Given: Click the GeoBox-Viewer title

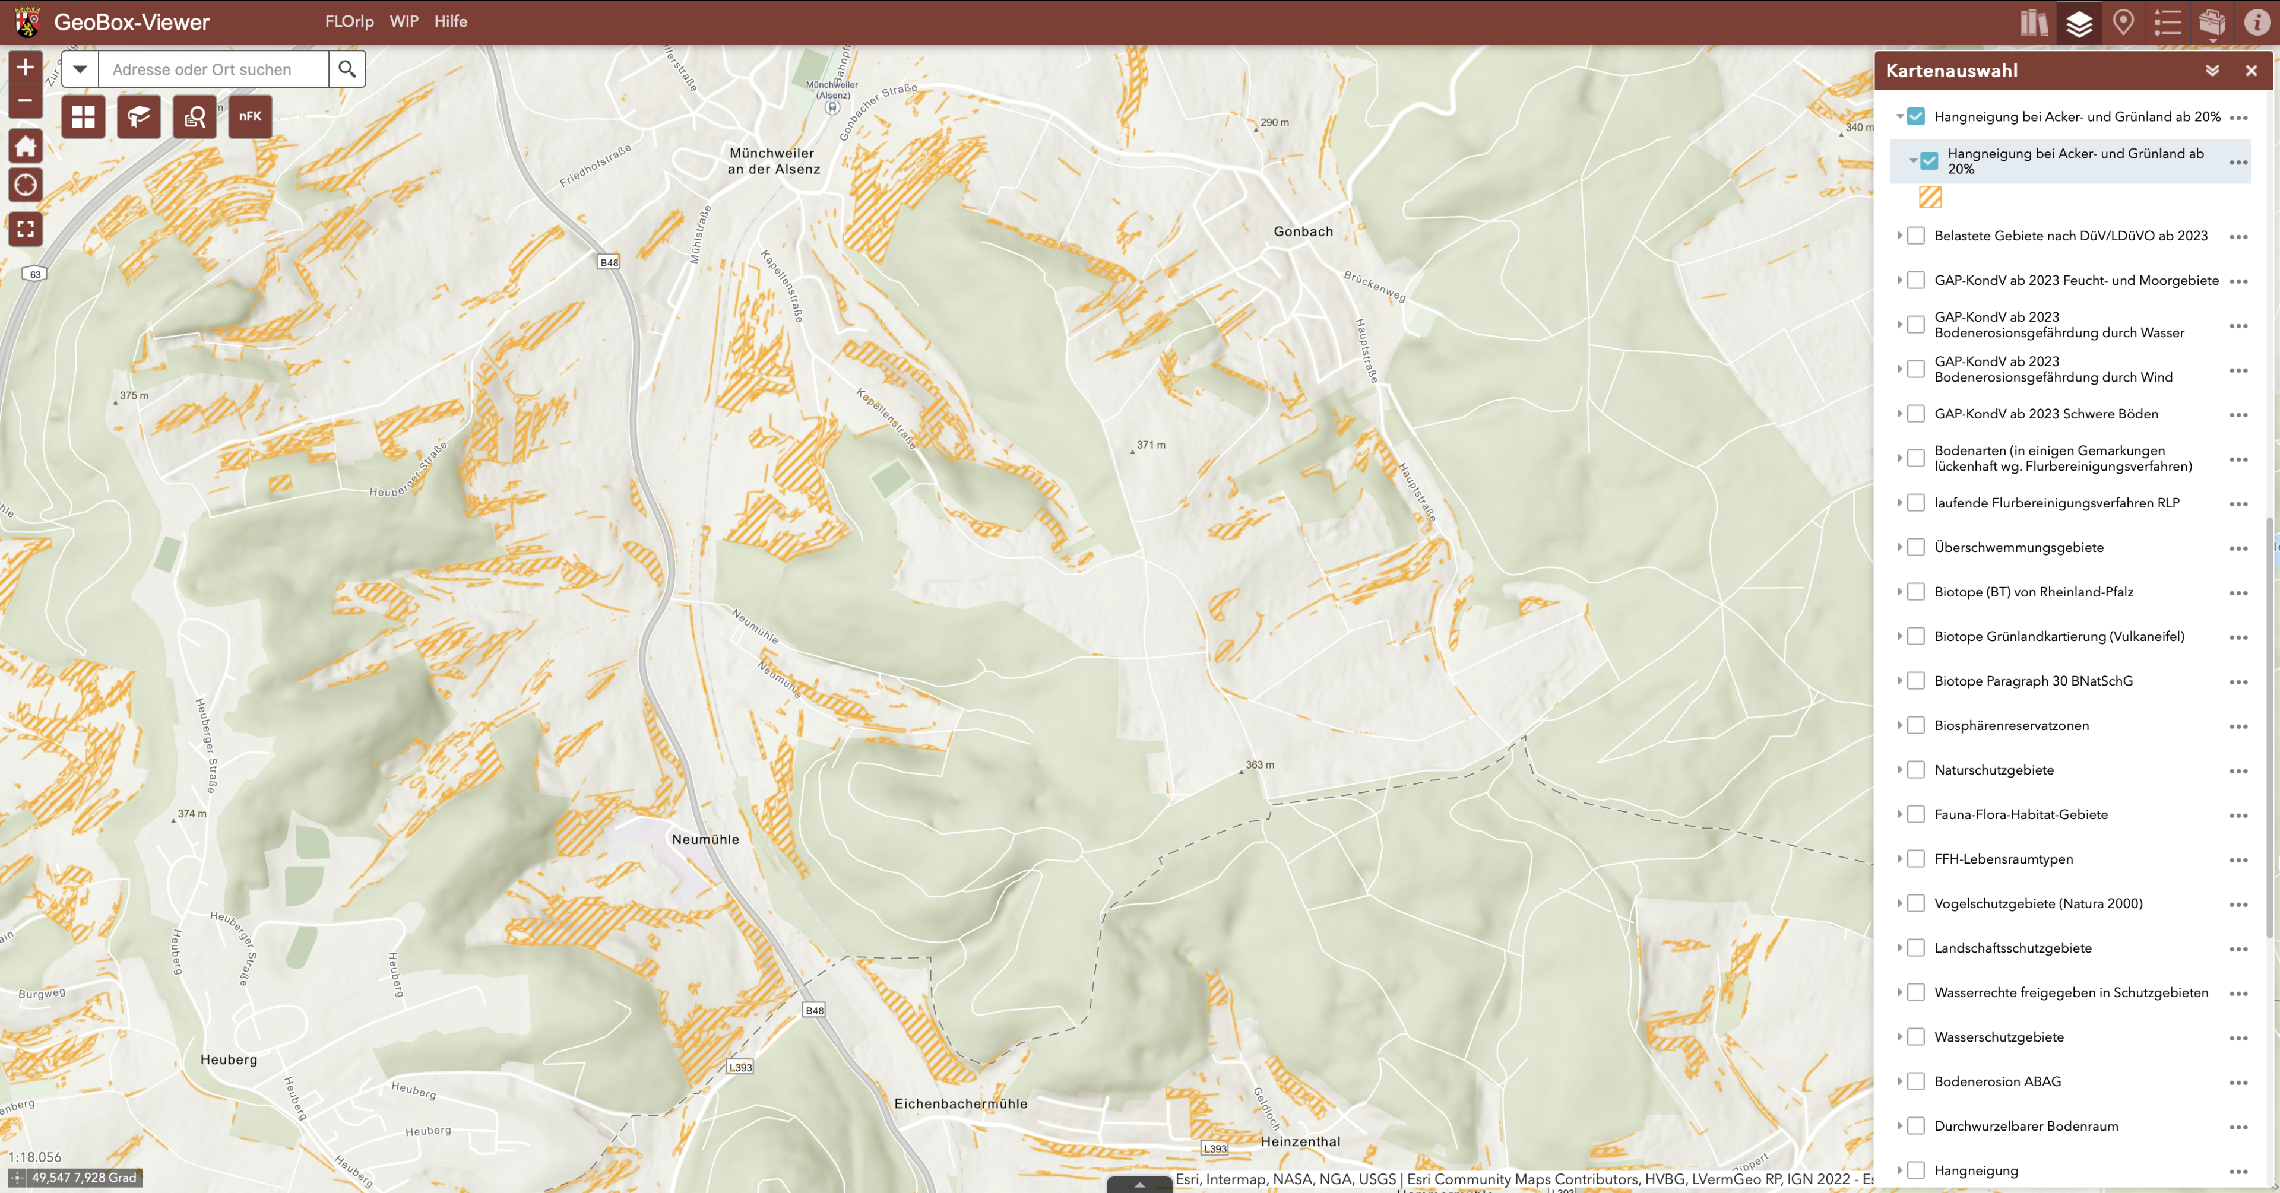Looking at the screenshot, I should (x=132, y=22).
